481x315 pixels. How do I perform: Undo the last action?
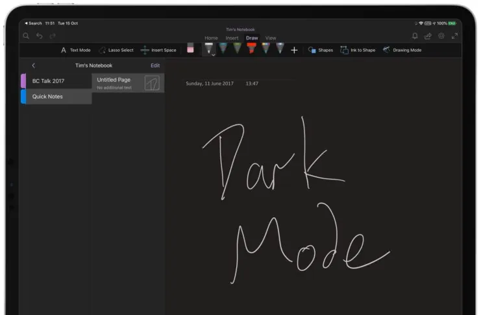click(x=39, y=36)
